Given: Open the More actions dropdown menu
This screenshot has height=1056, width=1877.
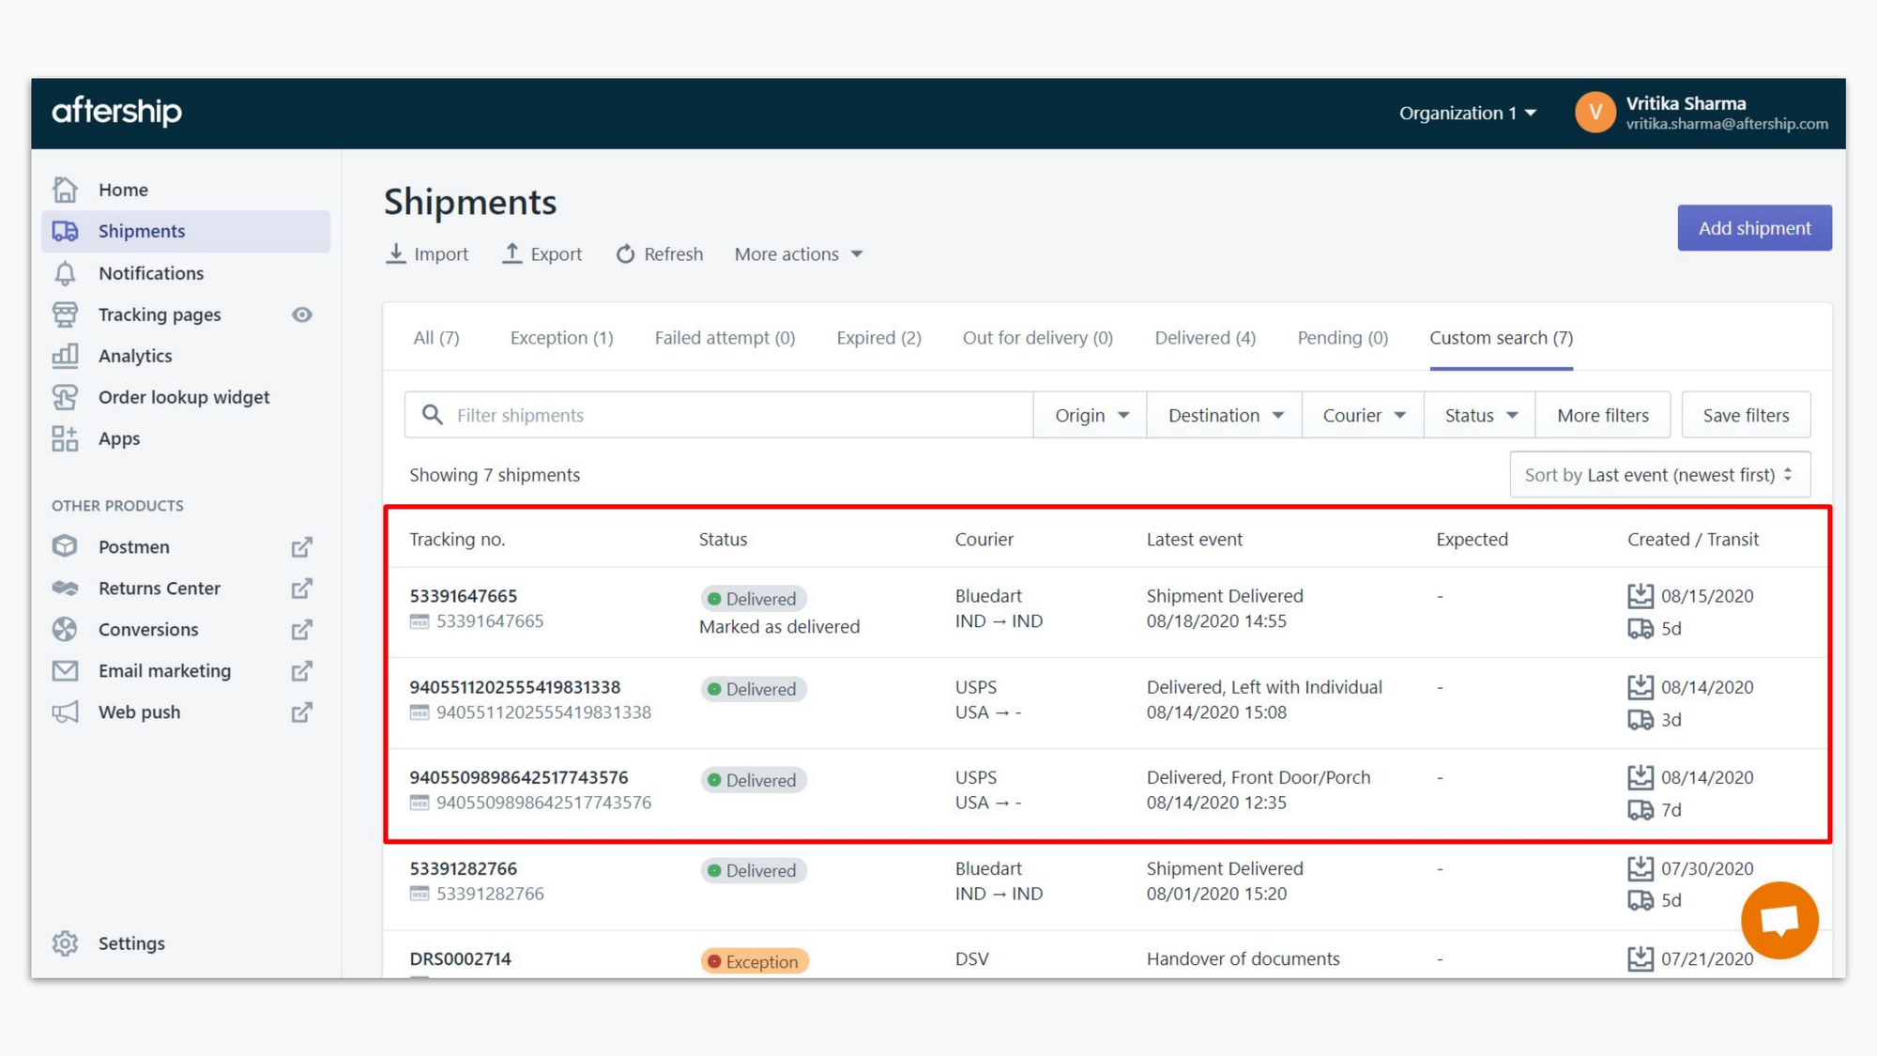Looking at the screenshot, I should [x=798, y=254].
